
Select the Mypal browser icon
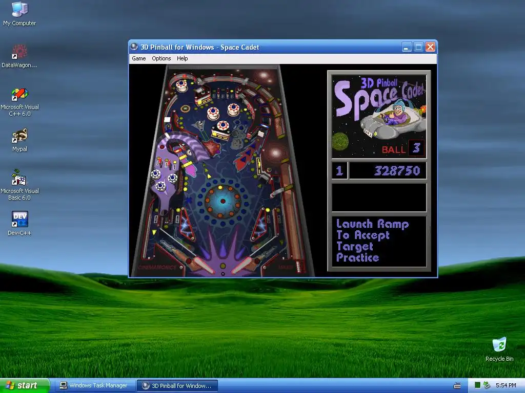(19, 140)
